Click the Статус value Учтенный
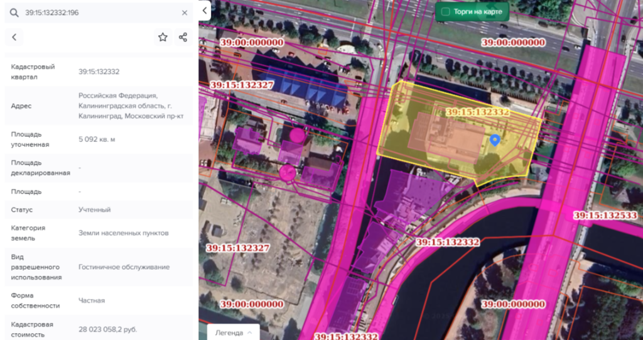 click(x=94, y=210)
